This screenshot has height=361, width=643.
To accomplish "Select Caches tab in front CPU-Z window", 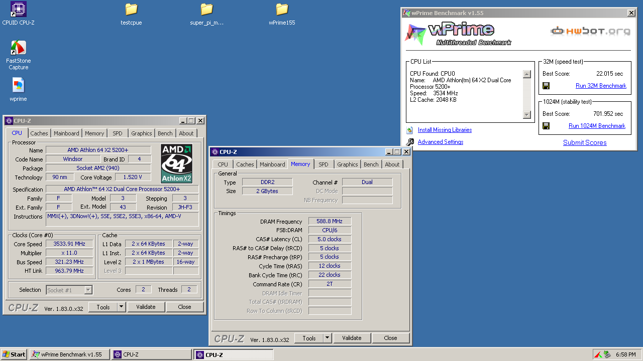I will 245,164.
